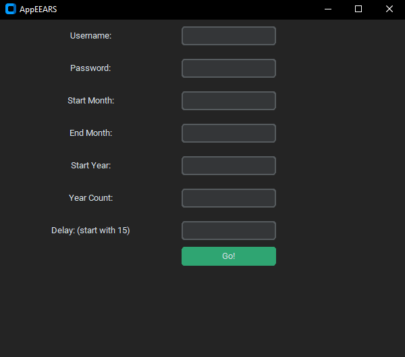This screenshot has width=405, height=357.
Task: Click the 'Year Count:' label
Action: (x=90, y=198)
